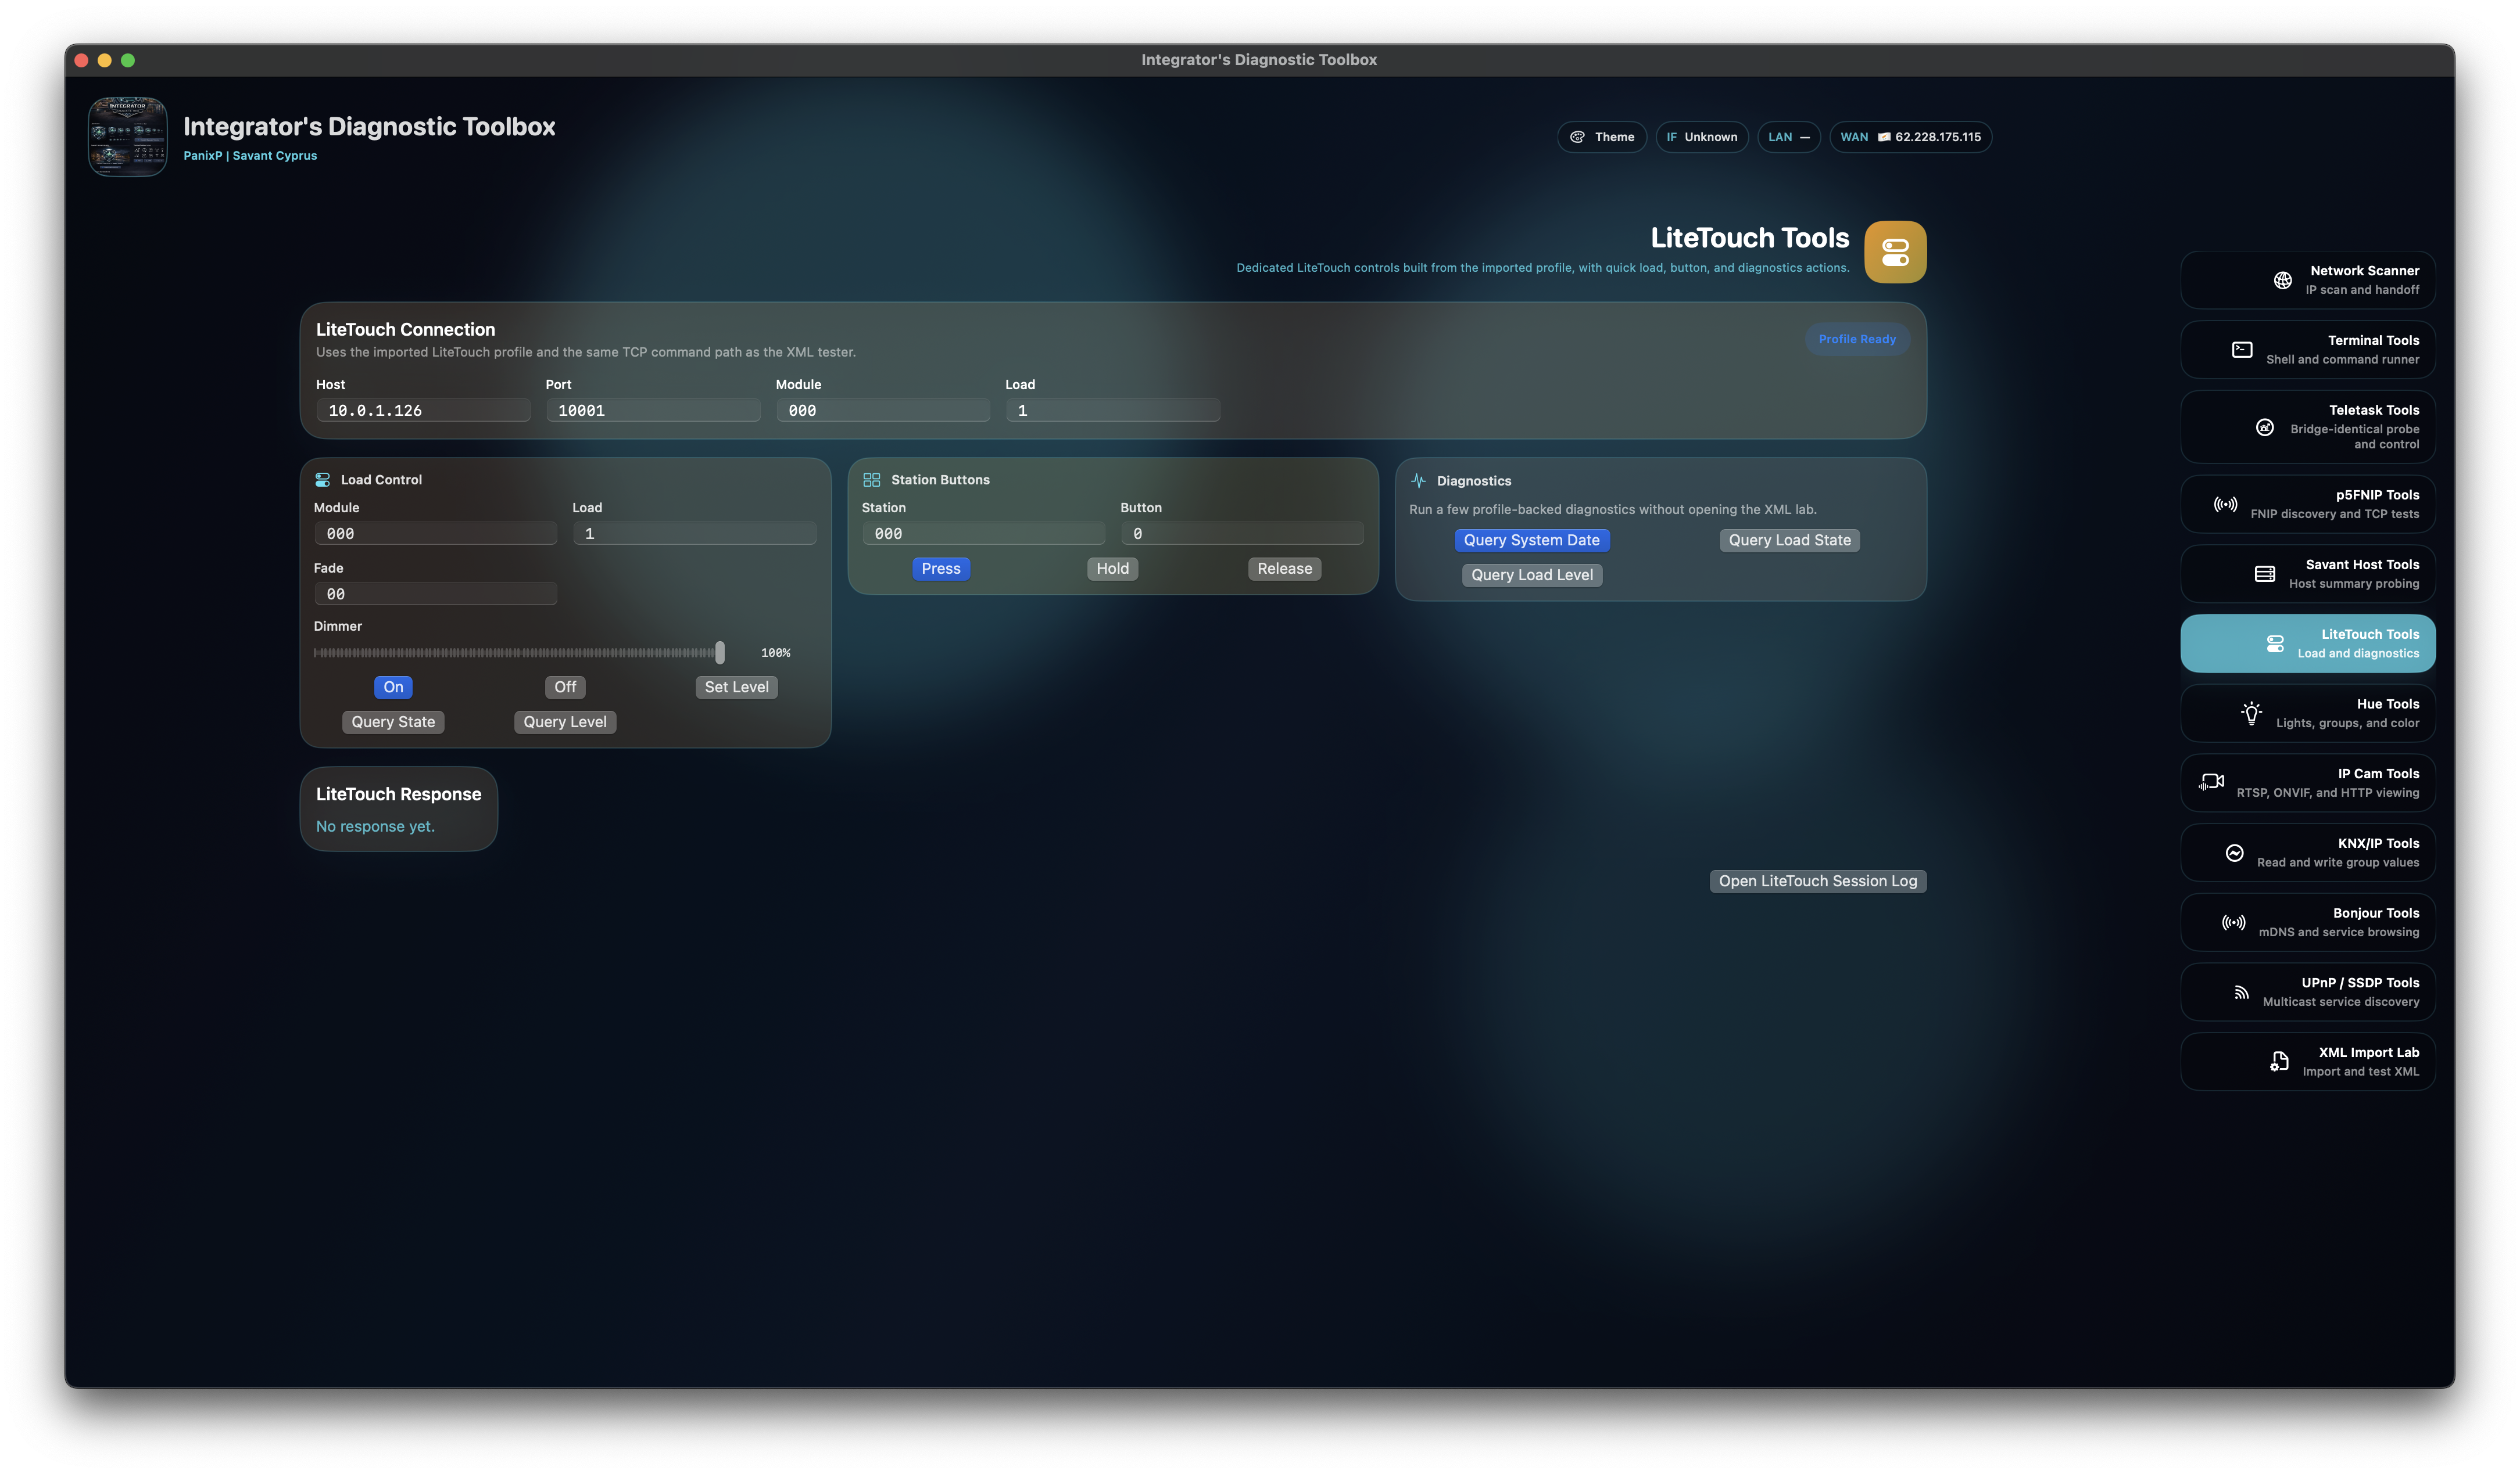Click the application logo thumbnail in the header
Image resolution: width=2520 pixels, height=1474 pixels.
click(127, 137)
